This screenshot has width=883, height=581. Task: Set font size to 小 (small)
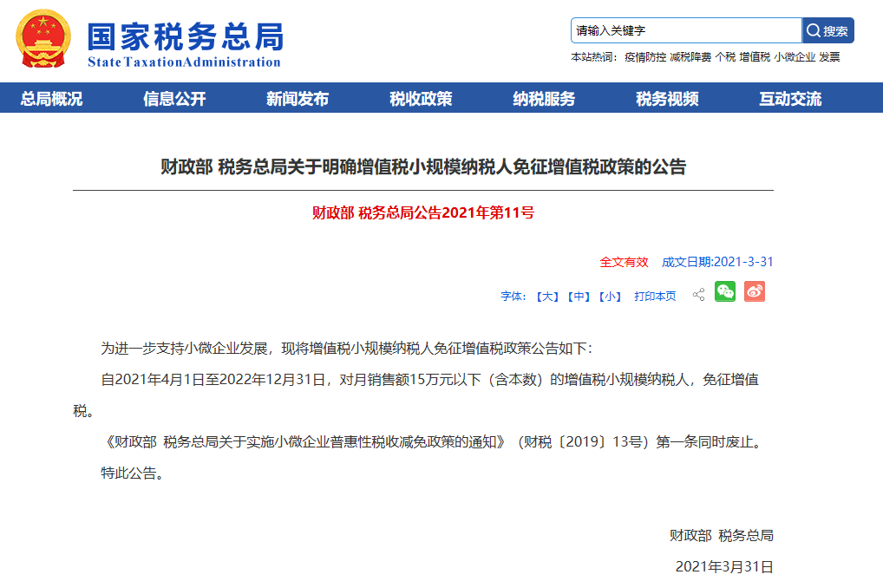pos(610,297)
